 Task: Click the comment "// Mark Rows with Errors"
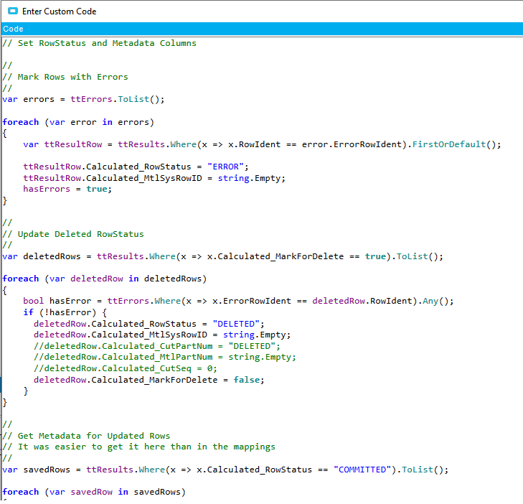coord(65,77)
